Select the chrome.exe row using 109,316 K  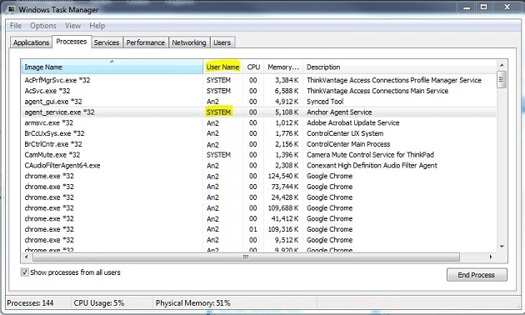[258, 229]
